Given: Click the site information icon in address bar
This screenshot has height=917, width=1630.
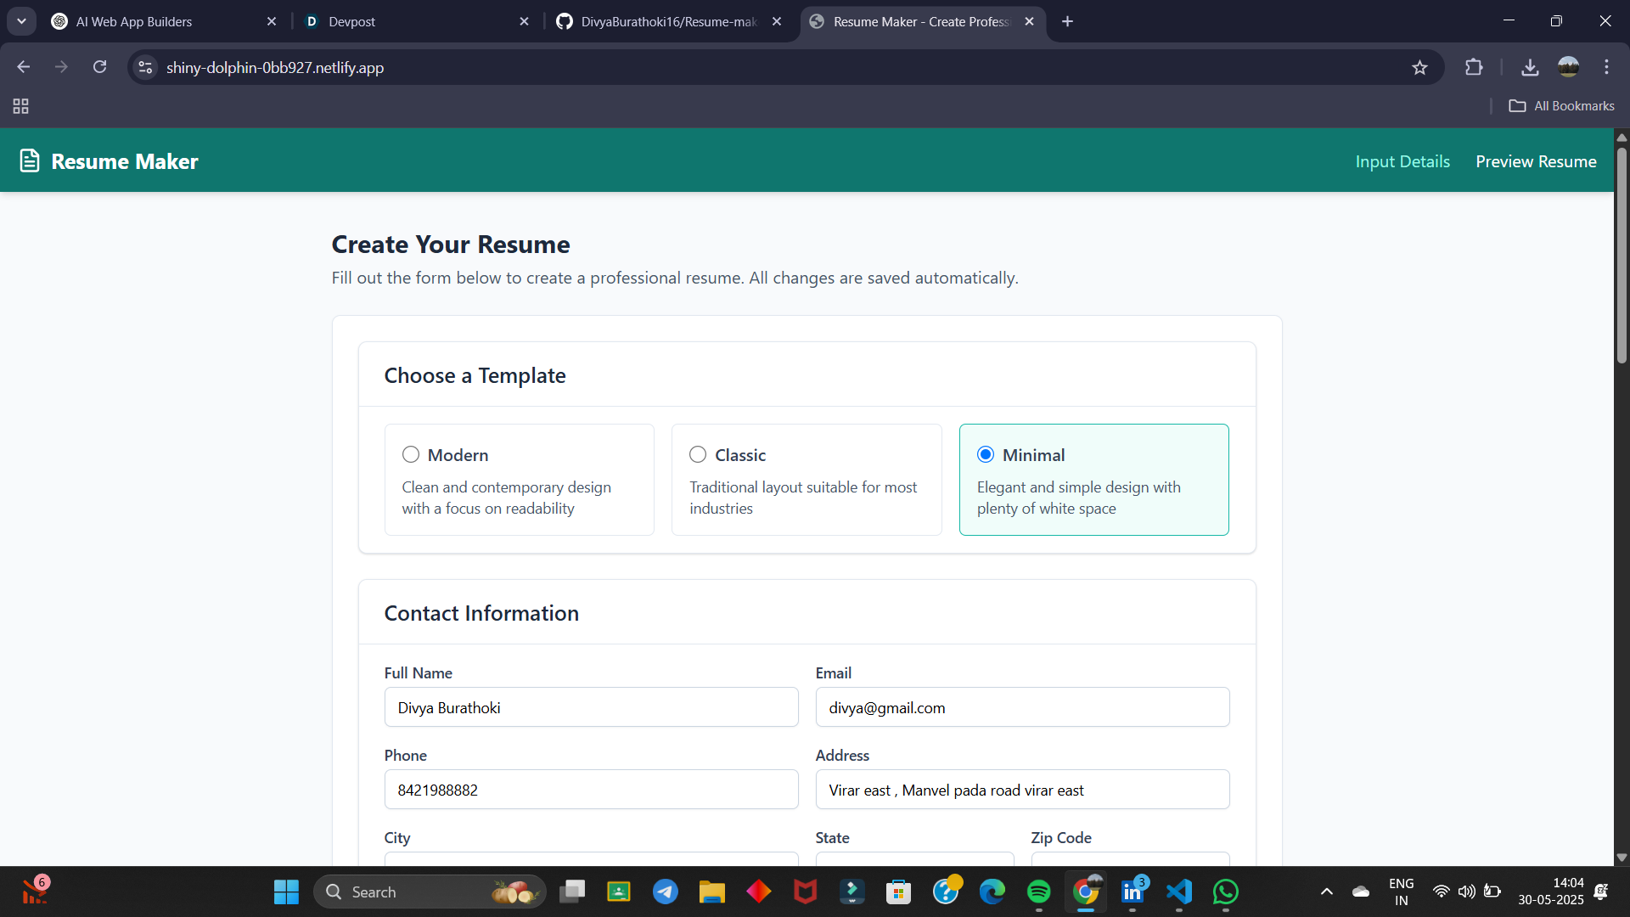Looking at the screenshot, I should [146, 67].
